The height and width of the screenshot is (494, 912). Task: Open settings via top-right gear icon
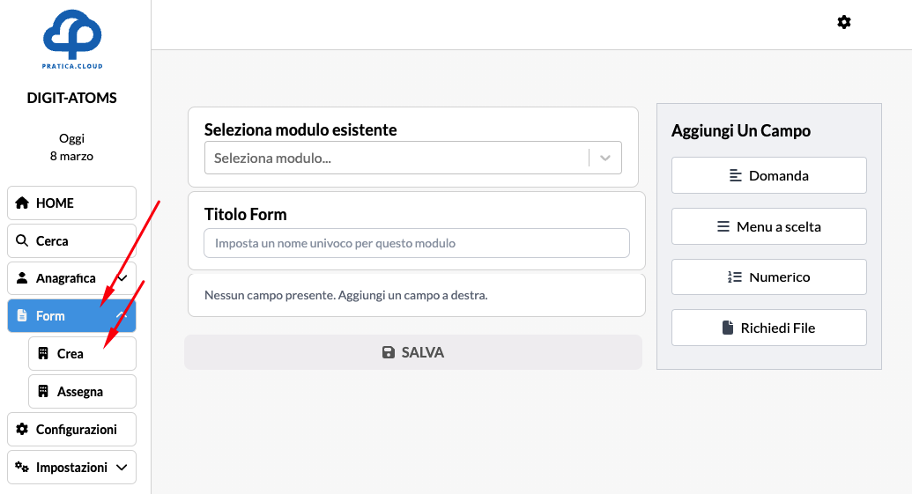(x=844, y=22)
